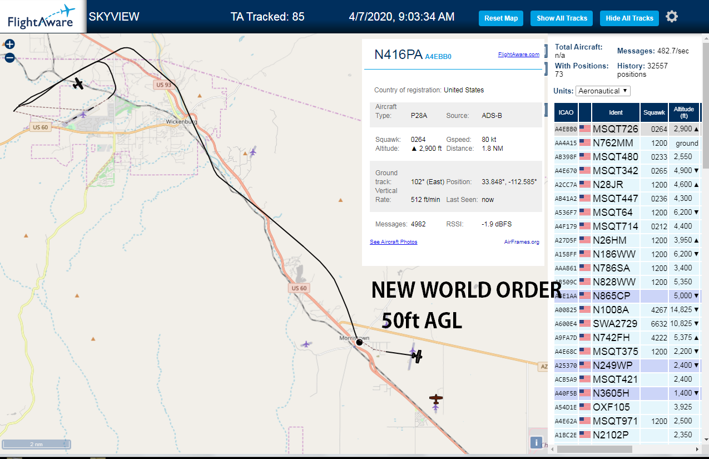
Task: Open the AirFrames.org link
Action: tap(522, 242)
